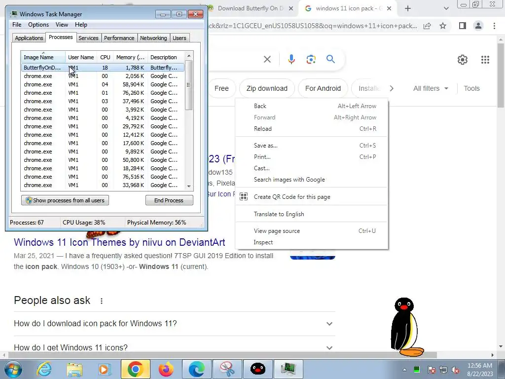Click the Tools button in search
The width and height of the screenshot is (505, 379).
471,88
